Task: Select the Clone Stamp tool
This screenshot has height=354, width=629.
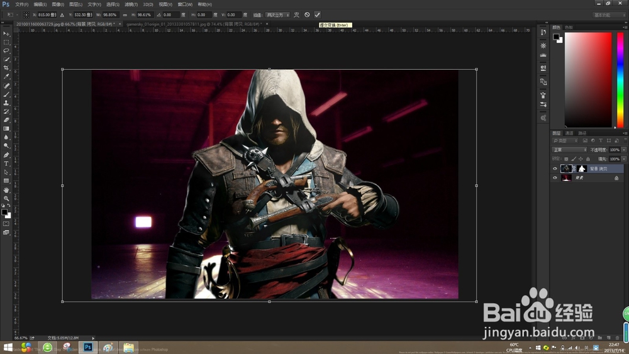Action: click(x=6, y=103)
